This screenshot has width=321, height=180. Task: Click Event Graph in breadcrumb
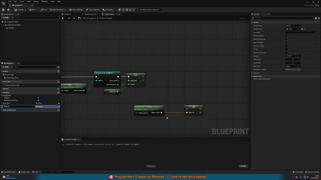pos(106,18)
